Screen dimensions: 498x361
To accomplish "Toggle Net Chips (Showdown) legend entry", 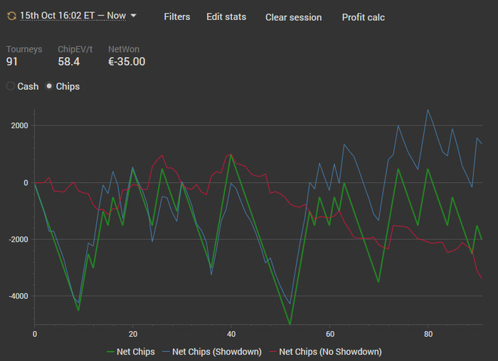I will (x=212, y=352).
